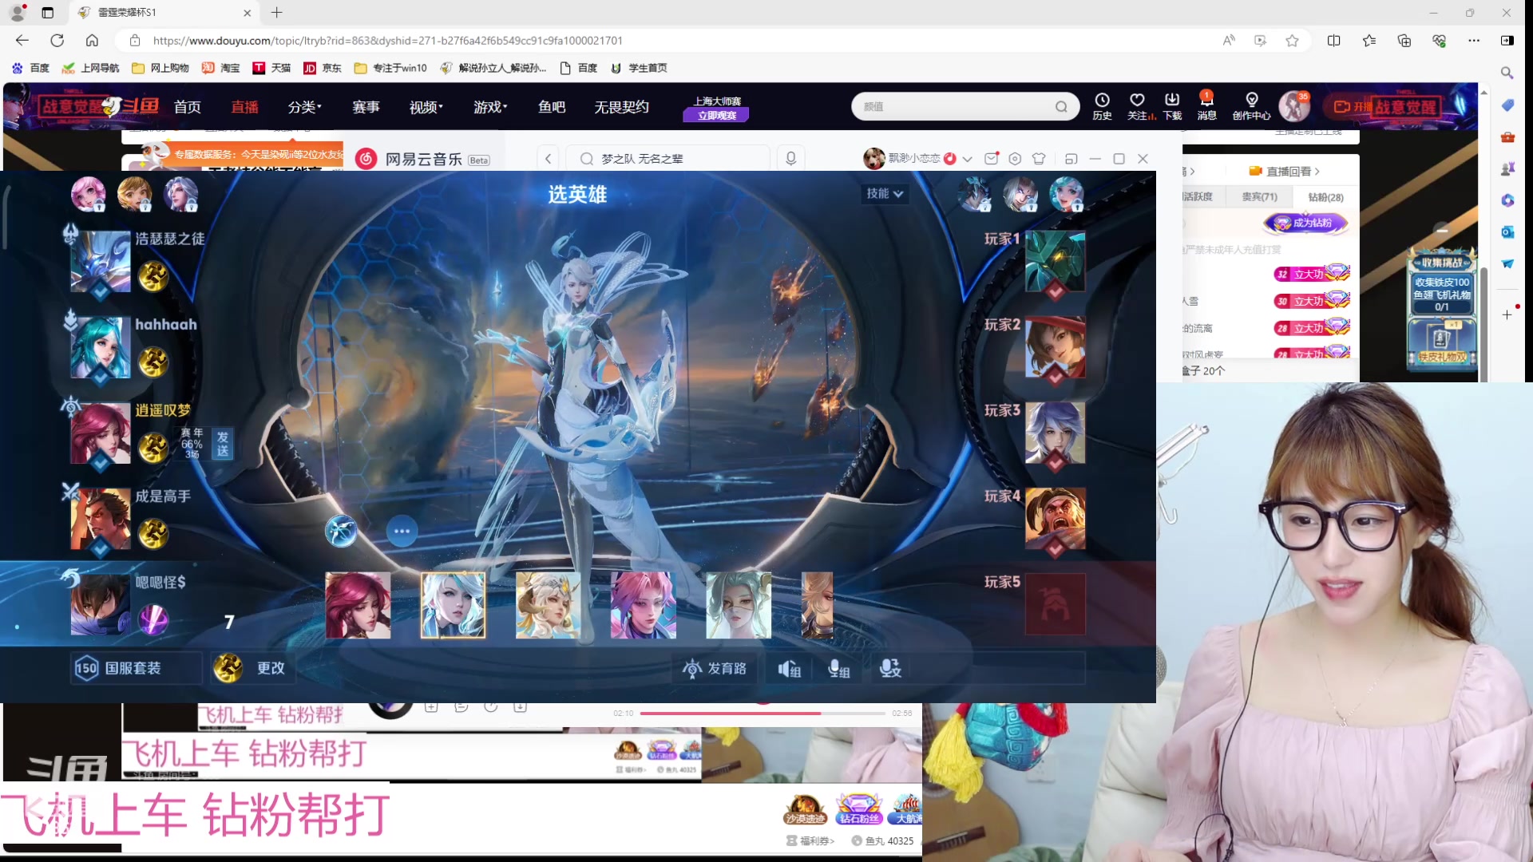Open browser favorites list icon
The image size is (1533, 862).
point(1369,41)
